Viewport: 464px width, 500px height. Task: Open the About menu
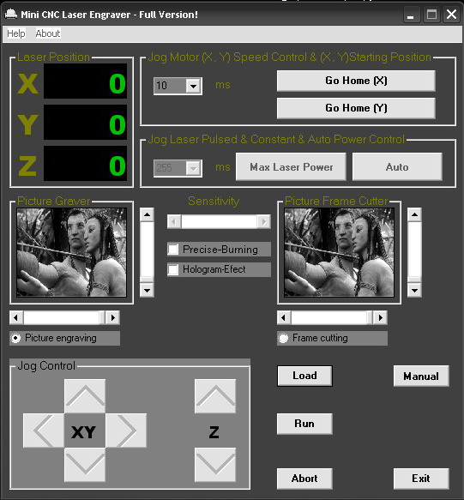(48, 33)
